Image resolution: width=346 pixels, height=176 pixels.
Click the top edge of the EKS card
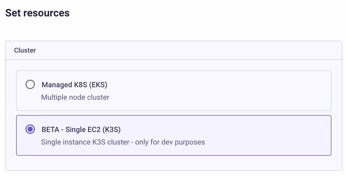click(x=174, y=71)
